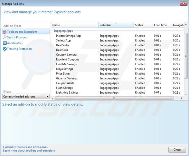The width and height of the screenshot is (189, 156).
Task: Click the 0.29 s navigation time of Instant Savings App
Action: pos(176,36)
